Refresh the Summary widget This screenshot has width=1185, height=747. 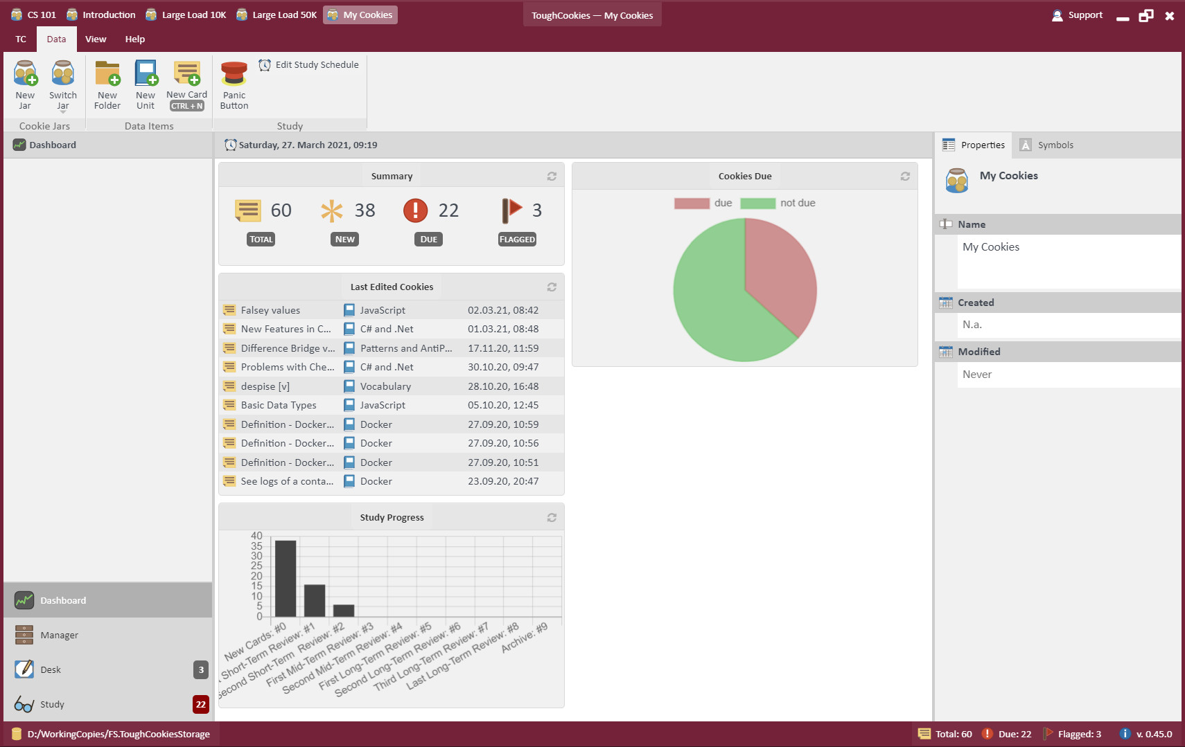point(552,177)
